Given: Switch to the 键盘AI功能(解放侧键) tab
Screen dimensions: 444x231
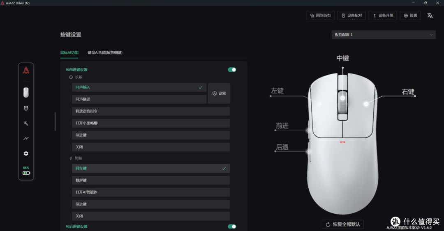Looking at the screenshot, I should (105, 53).
